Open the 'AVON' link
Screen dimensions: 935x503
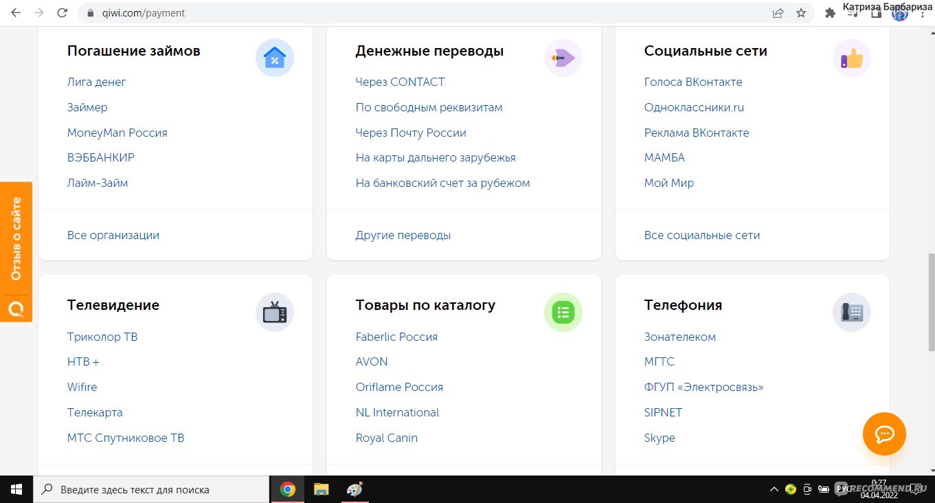pos(372,361)
